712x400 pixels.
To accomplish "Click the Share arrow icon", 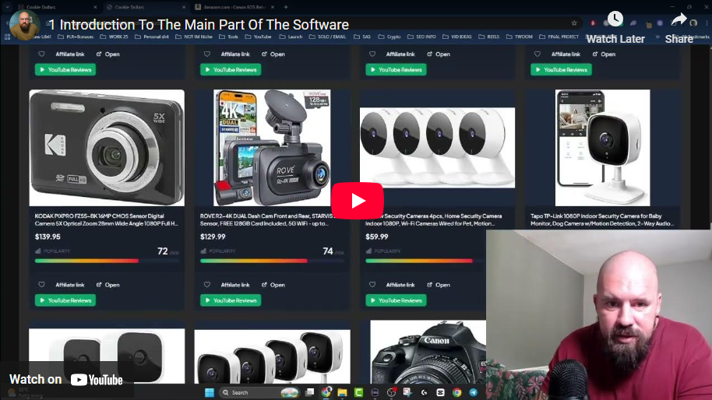I will 679,19.
